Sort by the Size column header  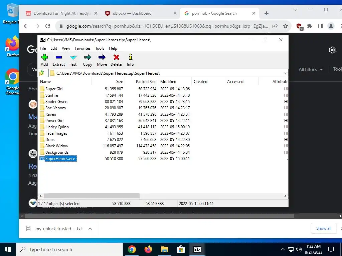[x=108, y=82]
